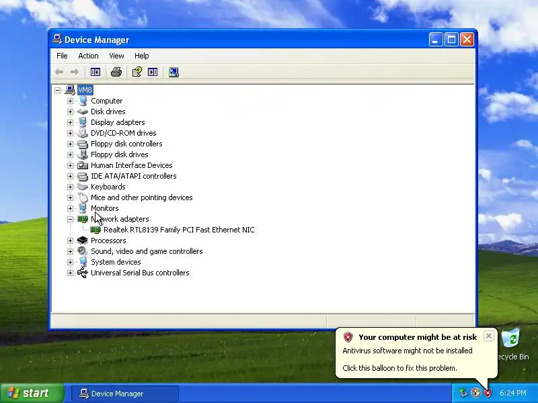Click the Mice and other pointing devices icon
Screen dimensions: 538x403
pos(83,197)
